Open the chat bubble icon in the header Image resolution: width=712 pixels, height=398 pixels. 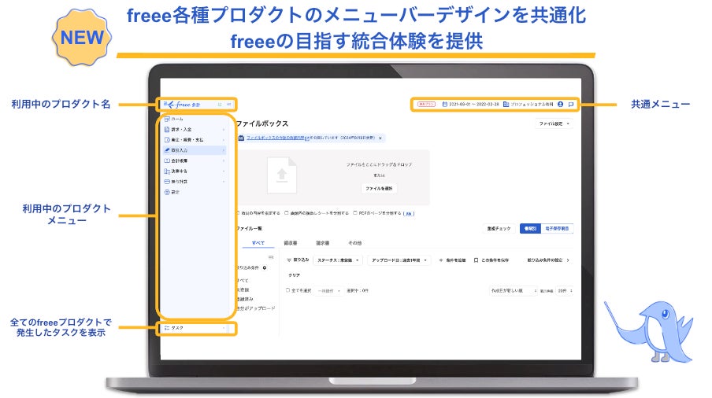[571, 105]
